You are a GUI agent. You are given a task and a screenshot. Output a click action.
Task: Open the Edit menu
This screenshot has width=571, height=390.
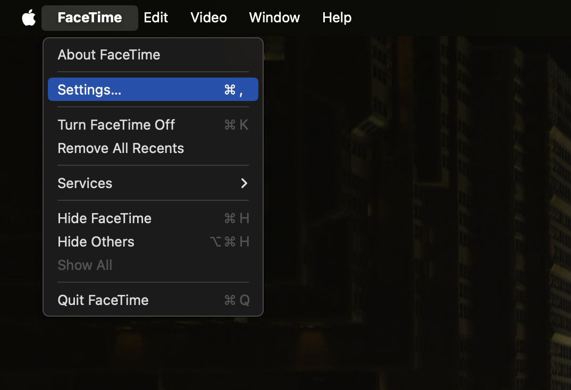pyautogui.click(x=156, y=18)
